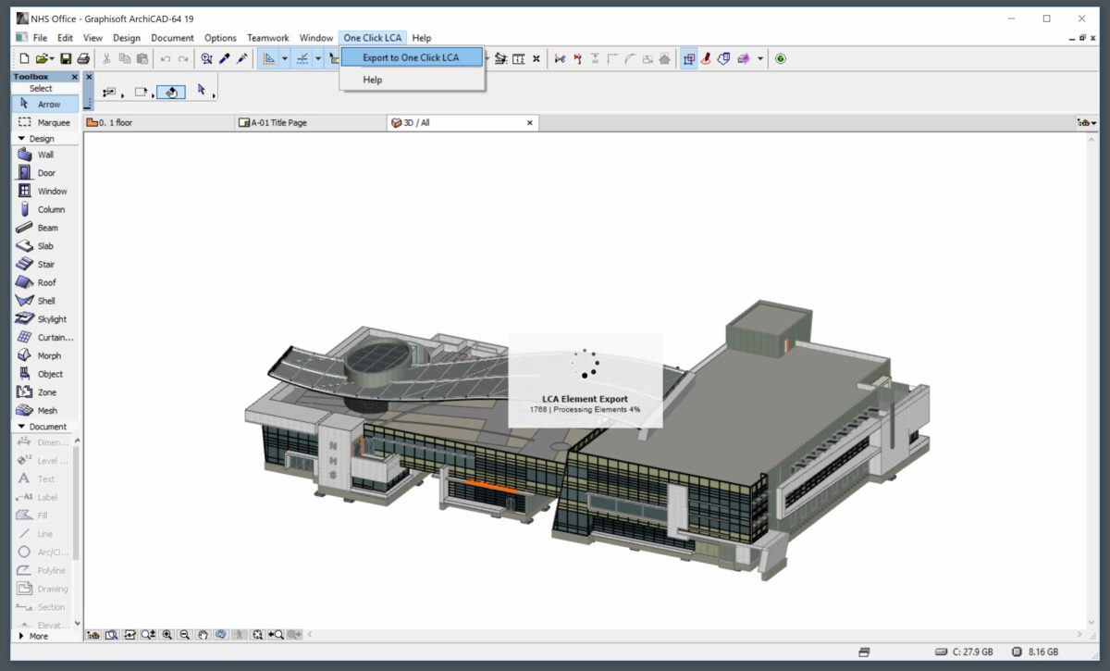Screen dimensions: 1110x671
Task: Click the Zoom In magnifier at bottom
Action: (167, 635)
